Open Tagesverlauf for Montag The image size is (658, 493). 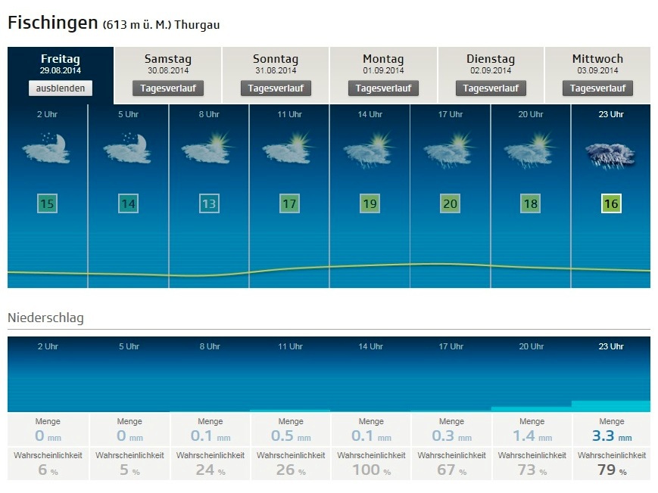(x=383, y=88)
